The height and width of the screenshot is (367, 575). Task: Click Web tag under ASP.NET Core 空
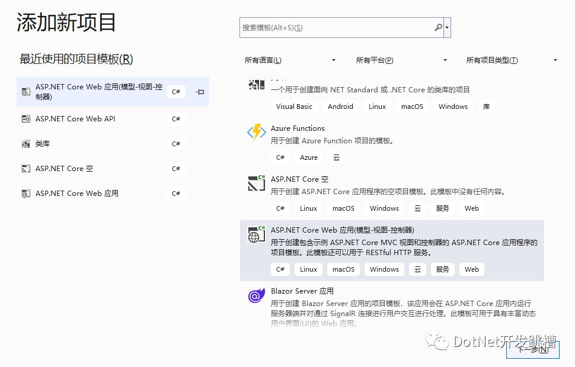472,208
